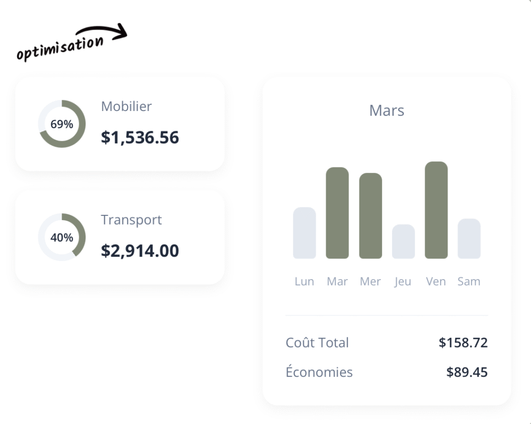Click the $2,914.00 Transport amount

140,251
